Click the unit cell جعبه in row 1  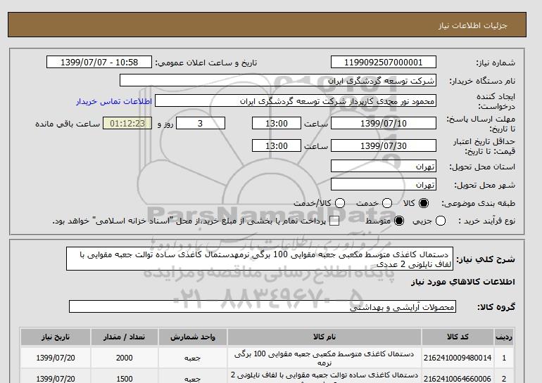click(193, 358)
